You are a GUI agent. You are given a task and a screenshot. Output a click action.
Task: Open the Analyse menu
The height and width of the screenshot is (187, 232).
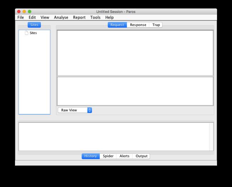tap(61, 17)
